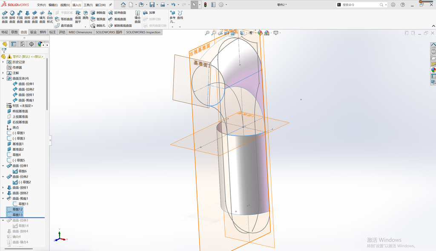Select the 拉伸曲面 extruded surface tool
The width and height of the screenshot is (436, 251).
[5, 17]
